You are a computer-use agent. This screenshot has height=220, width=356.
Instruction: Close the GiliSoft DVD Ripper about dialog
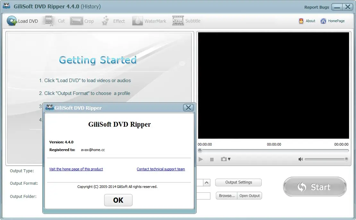pyautogui.click(x=188, y=108)
